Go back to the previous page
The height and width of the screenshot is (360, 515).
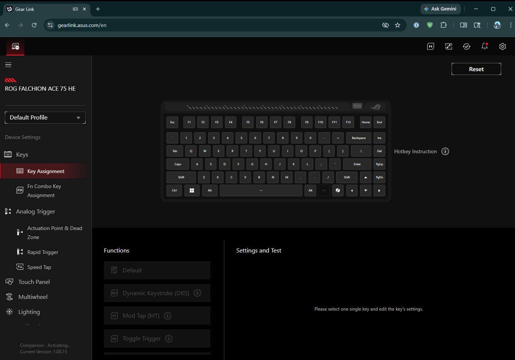click(7, 25)
